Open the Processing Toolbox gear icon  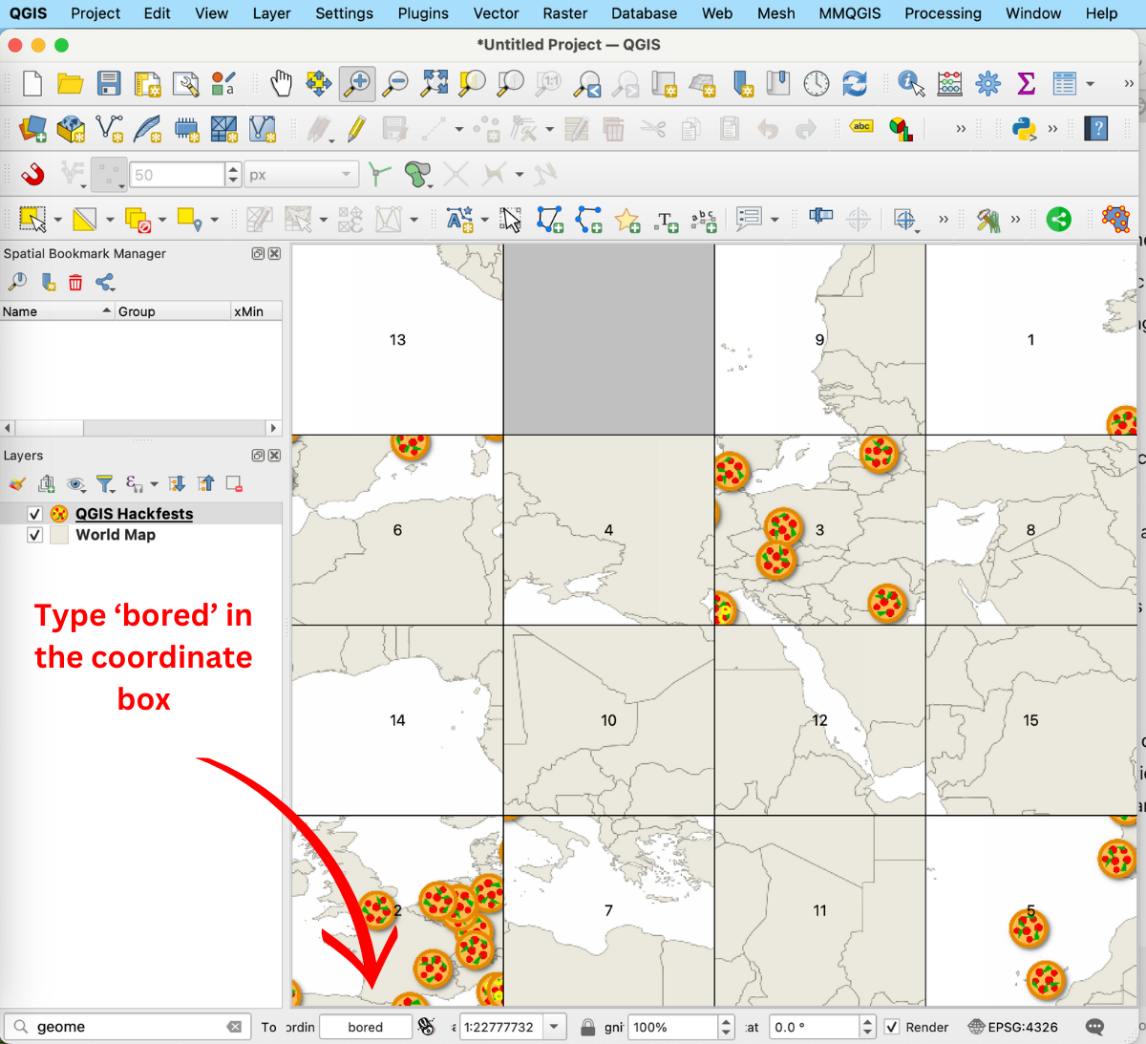(x=987, y=84)
